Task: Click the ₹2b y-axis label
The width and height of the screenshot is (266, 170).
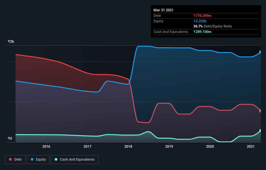Action: point(11,41)
